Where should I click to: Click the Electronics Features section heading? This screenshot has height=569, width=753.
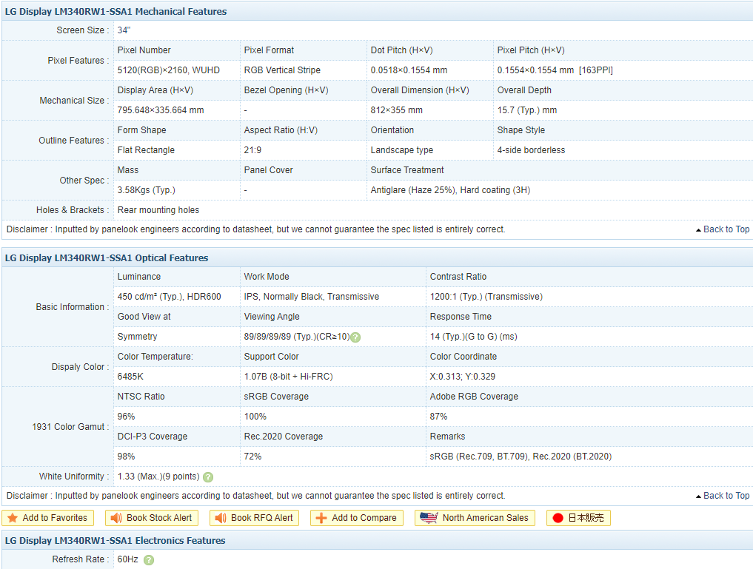pyautogui.click(x=116, y=541)
